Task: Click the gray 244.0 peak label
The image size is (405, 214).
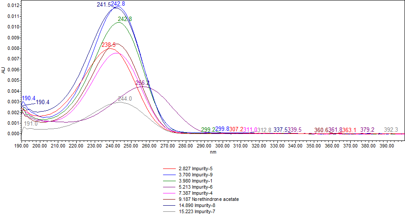Action: 125,99
